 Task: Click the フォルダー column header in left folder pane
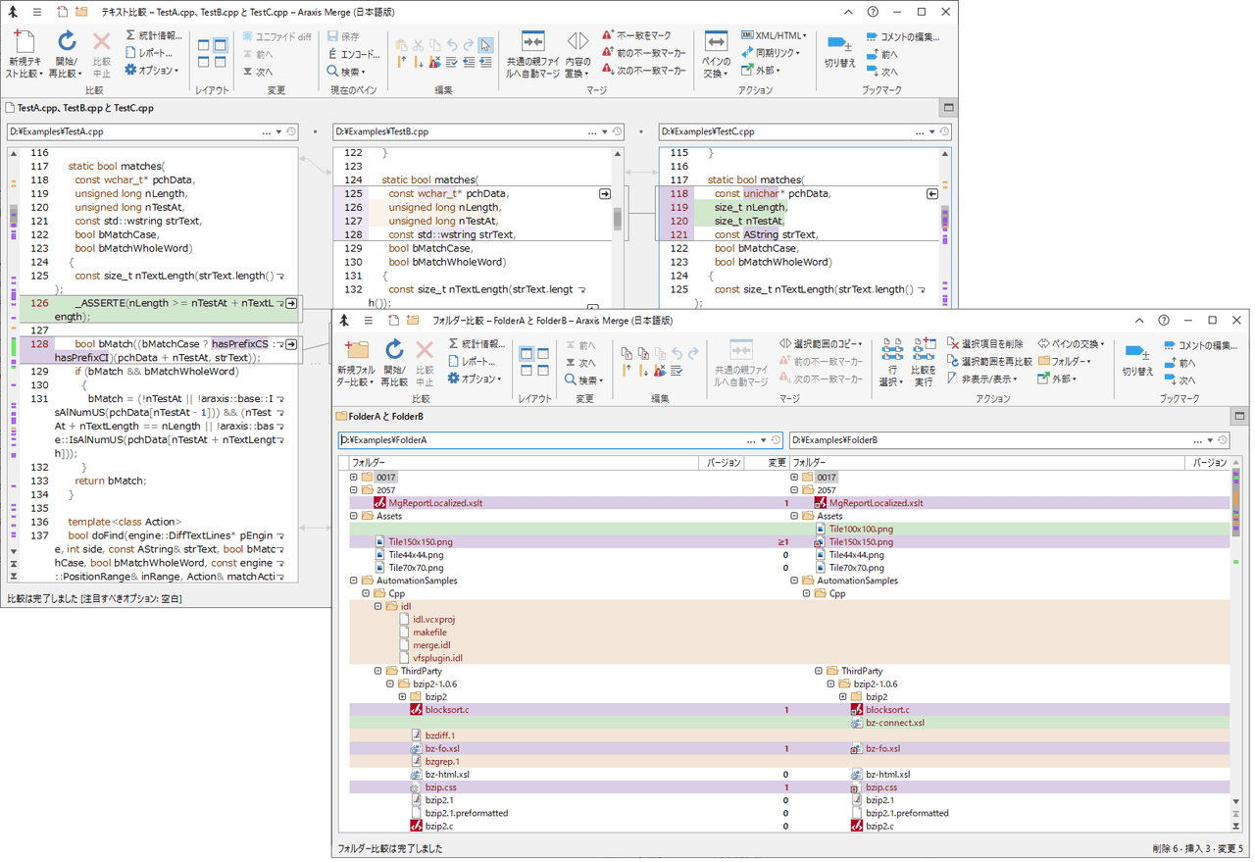coord(522,462)
